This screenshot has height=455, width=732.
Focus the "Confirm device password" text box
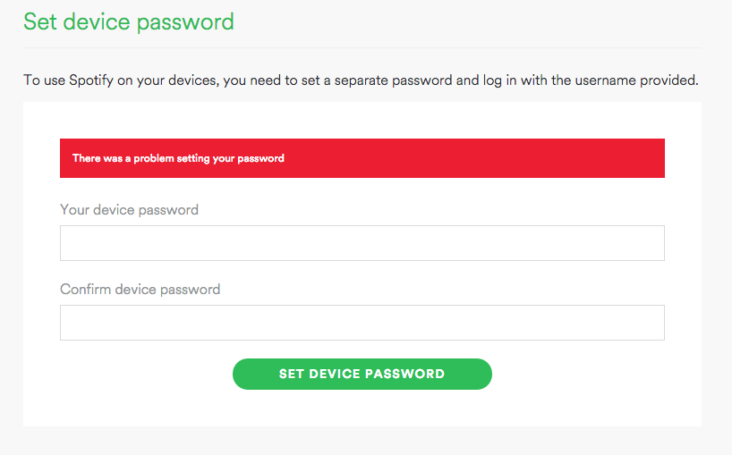tap(362, 323)
